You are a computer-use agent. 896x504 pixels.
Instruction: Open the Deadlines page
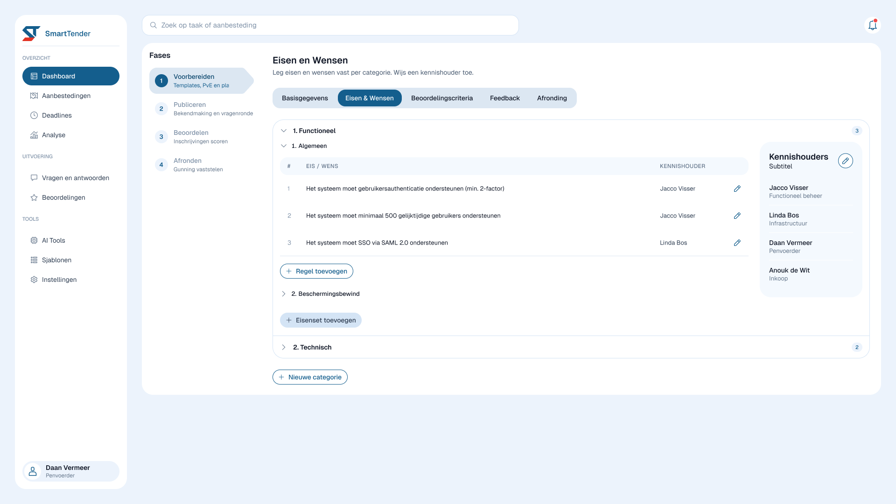click(71, 115)
